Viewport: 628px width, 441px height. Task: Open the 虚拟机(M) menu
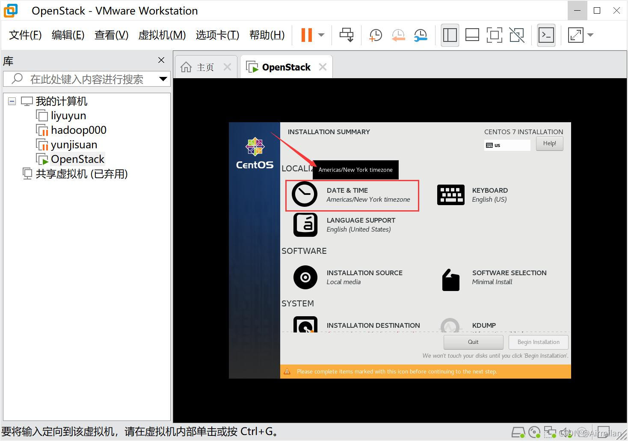pyautogui.click(x=162, y=35)
